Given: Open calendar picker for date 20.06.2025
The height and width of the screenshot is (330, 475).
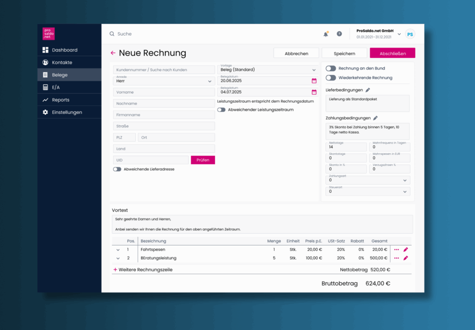Looking at the screenshot, I should [314, 81].
